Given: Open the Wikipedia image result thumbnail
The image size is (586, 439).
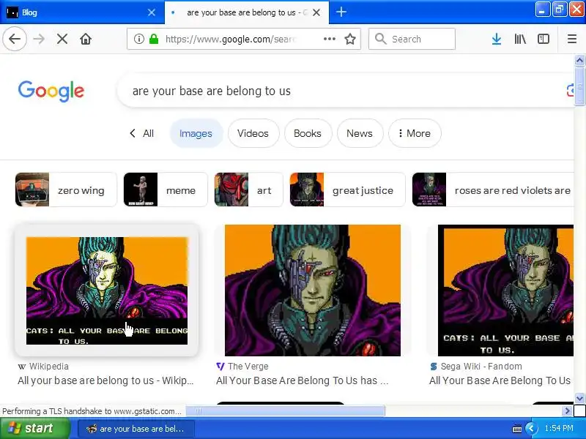Looking at the screenshot, I should click(106, 290).
